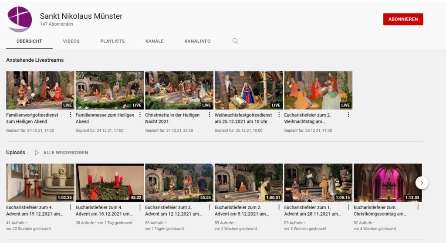446x243 pixels.
Task: Open options menu for 4. Advent 19.12.2021 video
Action: (x=70, y=207)
